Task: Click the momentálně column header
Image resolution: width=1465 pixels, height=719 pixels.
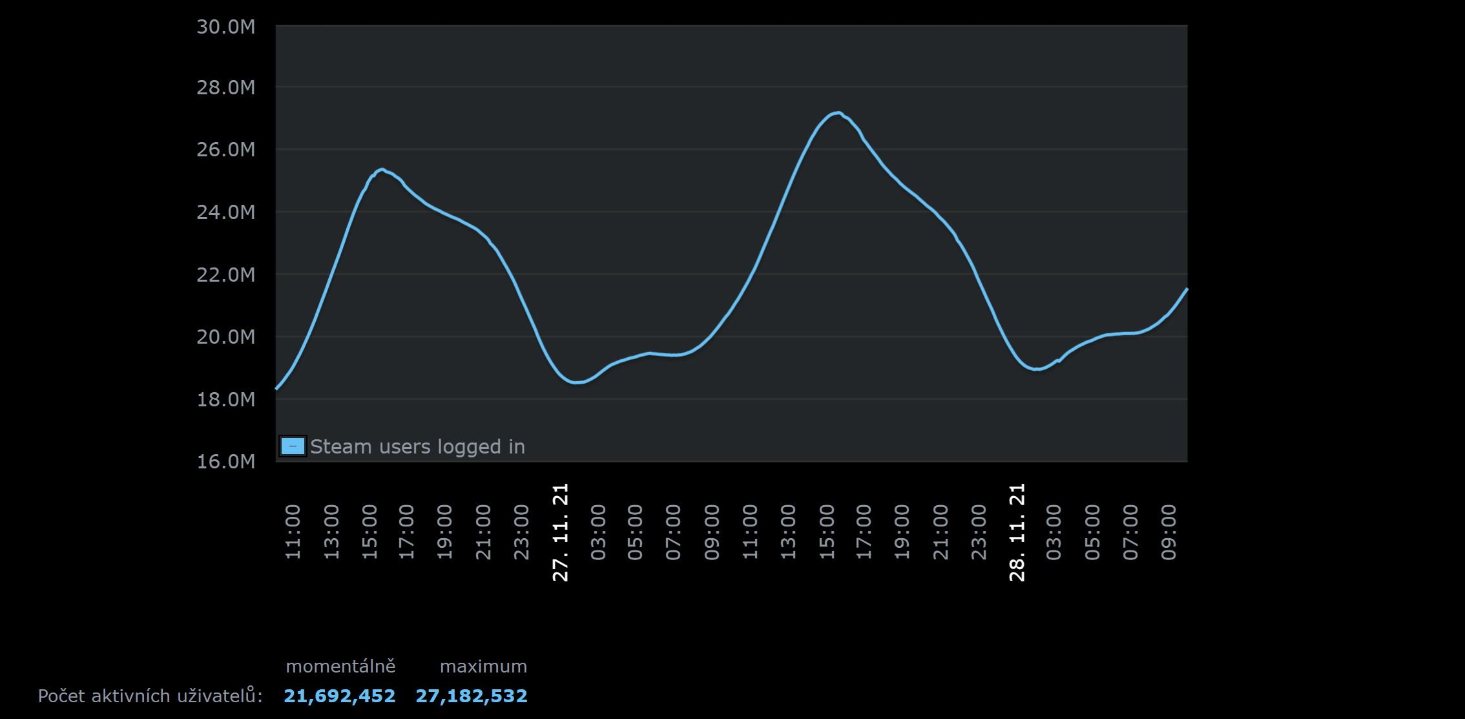Action: pyautogui.click(x=340, y=666)
